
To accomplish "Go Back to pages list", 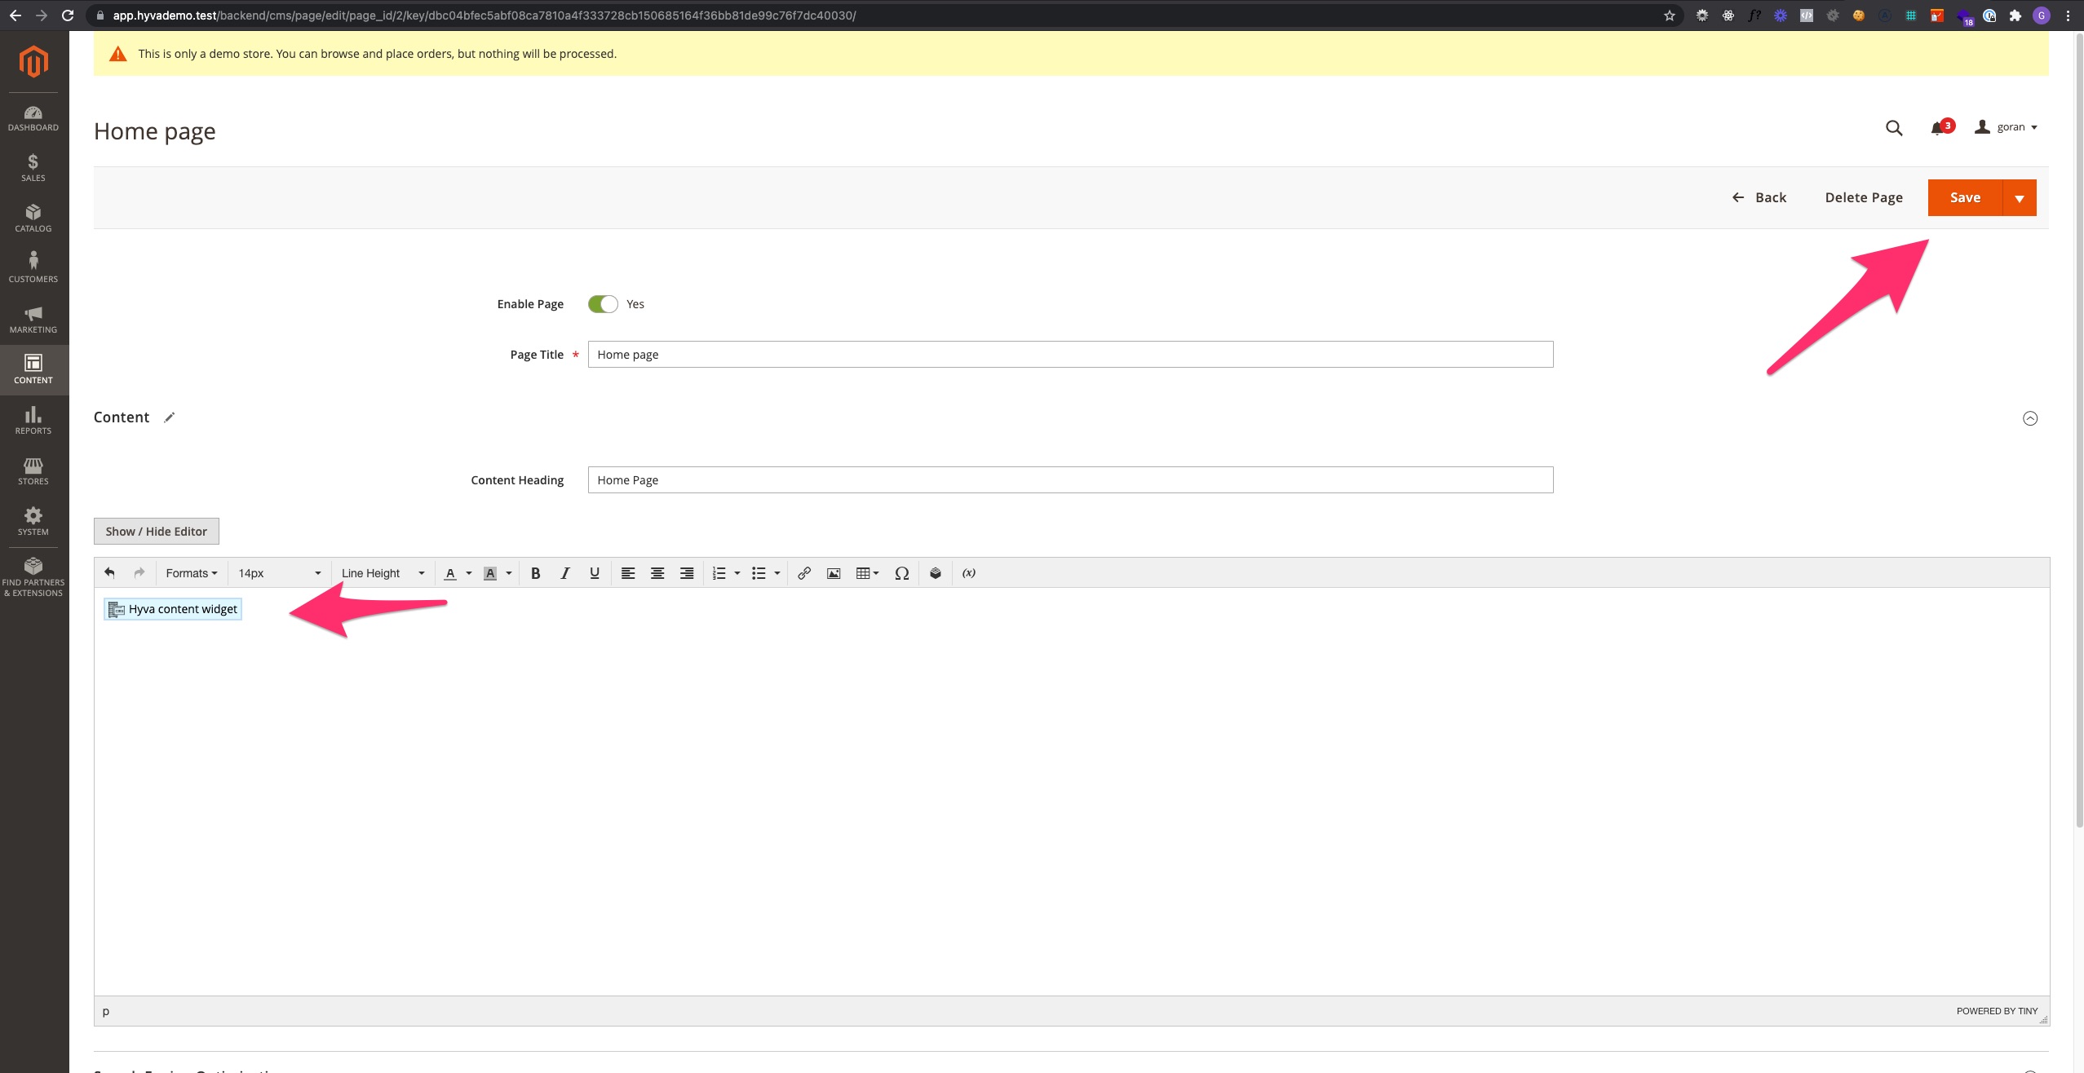I will (1759, 198).
